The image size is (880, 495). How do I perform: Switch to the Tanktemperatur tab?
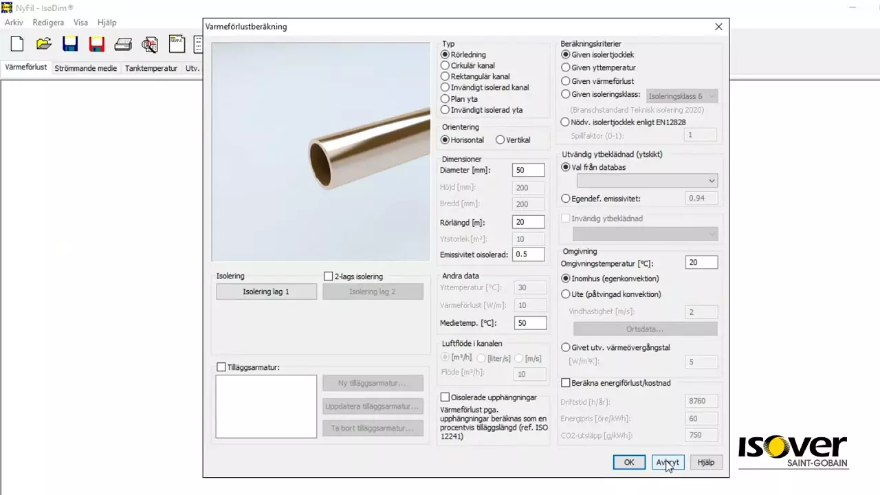(151, 68)
